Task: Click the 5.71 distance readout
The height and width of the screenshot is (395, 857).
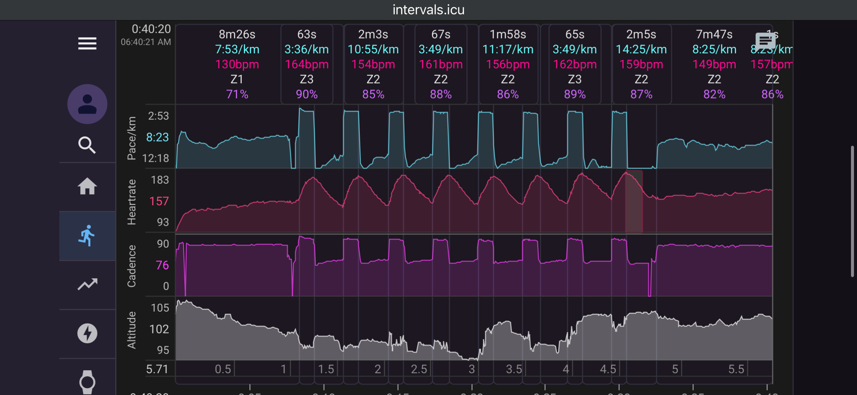Action: [x=157, y=369]
